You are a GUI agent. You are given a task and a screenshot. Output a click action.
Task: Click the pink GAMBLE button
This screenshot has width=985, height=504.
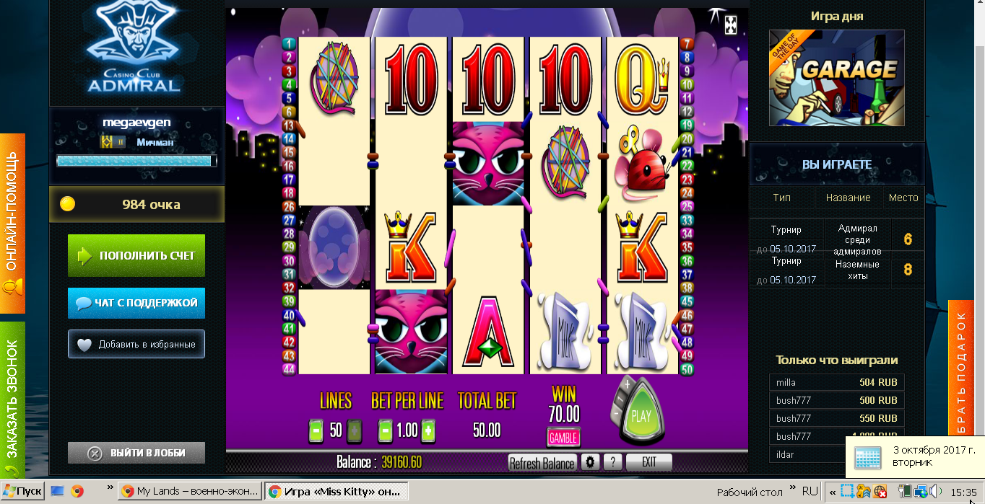tap(563, 438)
